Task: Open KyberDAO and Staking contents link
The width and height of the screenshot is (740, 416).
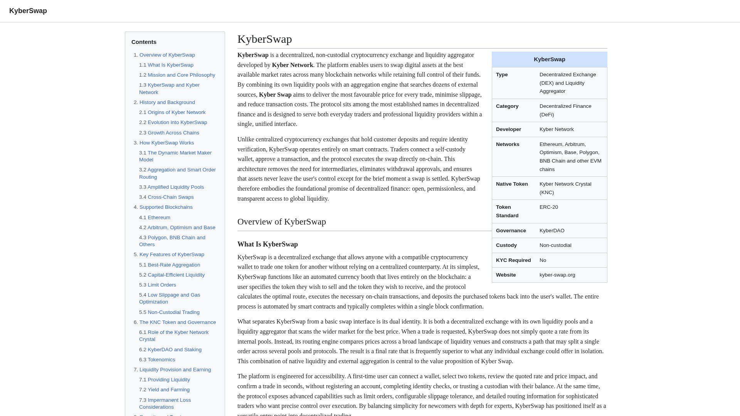Action: pyautogui.click(x=175, y=350)
